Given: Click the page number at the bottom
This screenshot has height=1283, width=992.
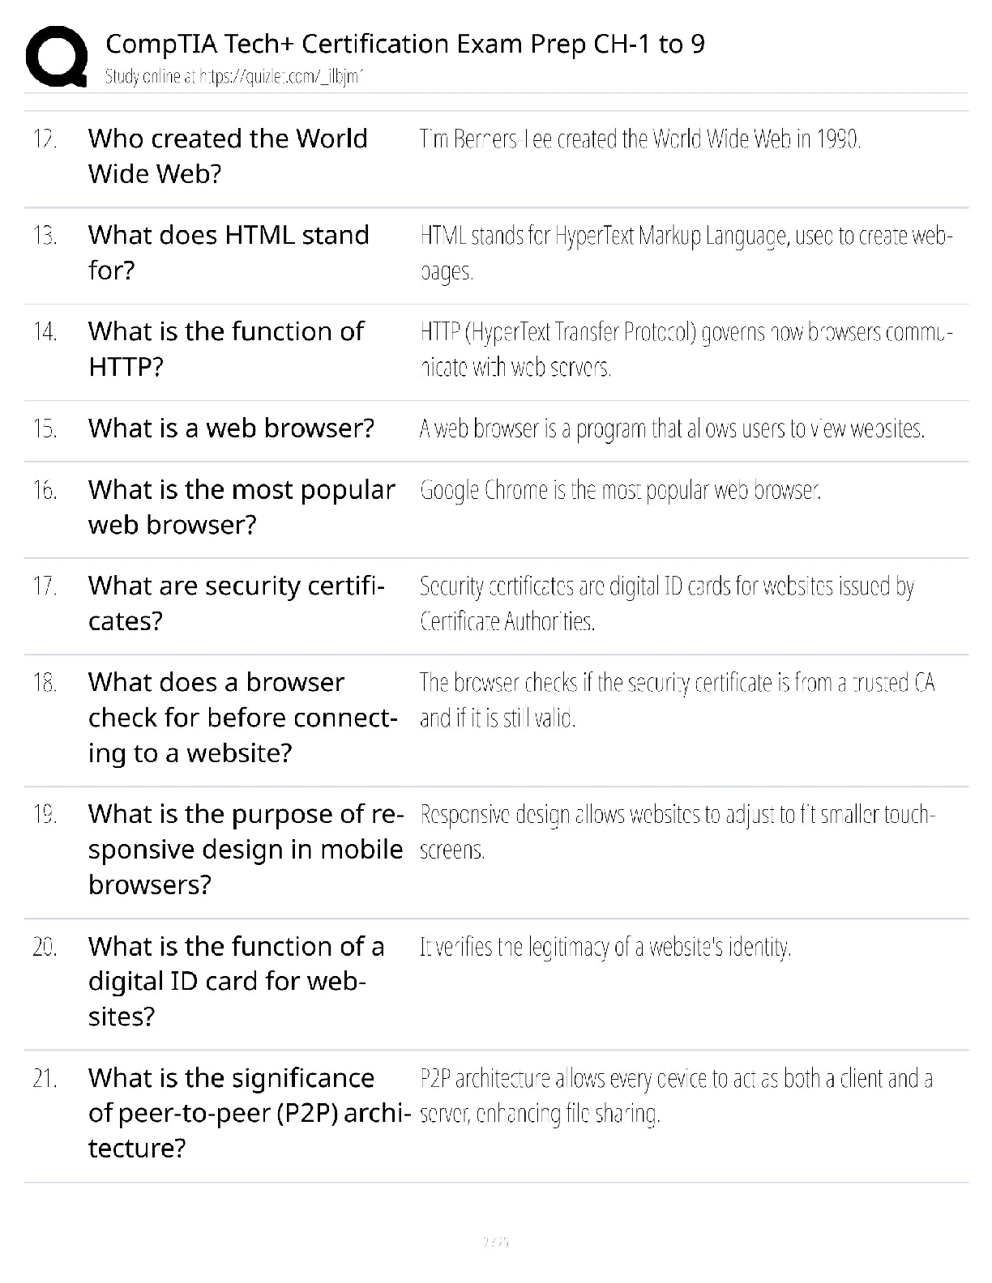Looking at the screenshot, I should [x=495, y=1241].
